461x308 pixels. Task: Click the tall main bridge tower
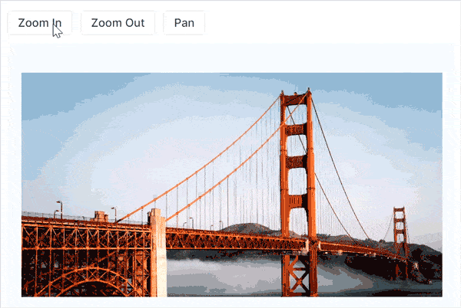click(x=297, y=192)
